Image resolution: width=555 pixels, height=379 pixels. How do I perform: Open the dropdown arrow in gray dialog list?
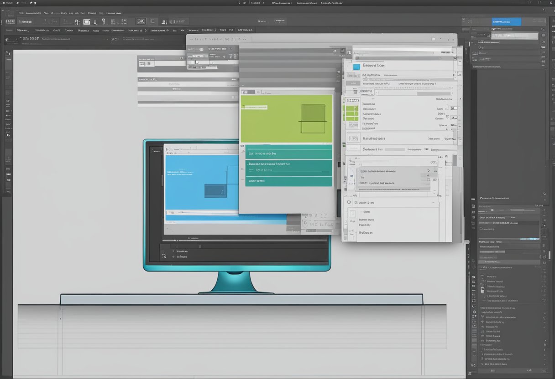(x=428, y=171)
